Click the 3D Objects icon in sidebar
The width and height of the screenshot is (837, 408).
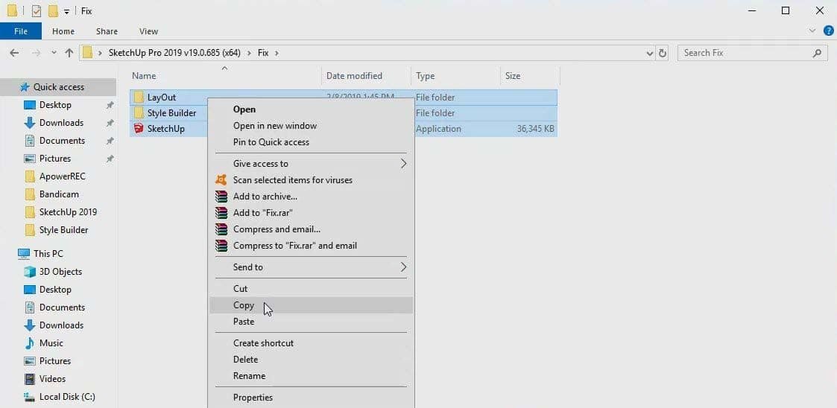point(30,272)
